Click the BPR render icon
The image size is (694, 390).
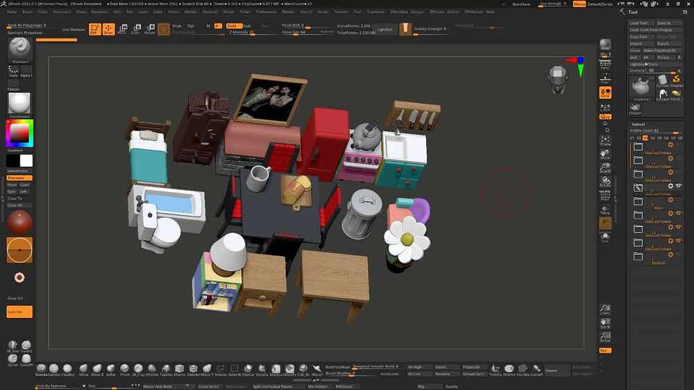[x=605, y=44]
